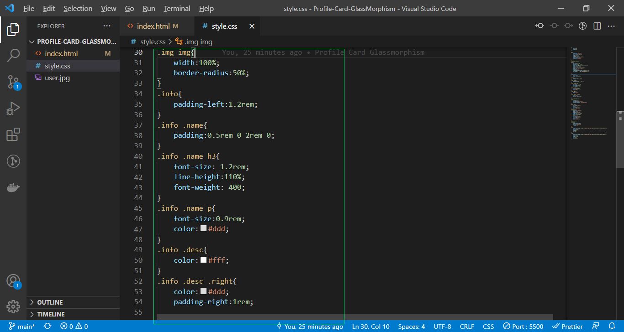624x332 pixels.
Task: Open Explorer panel More Actions ellipsis
Action: click(107, 26)
